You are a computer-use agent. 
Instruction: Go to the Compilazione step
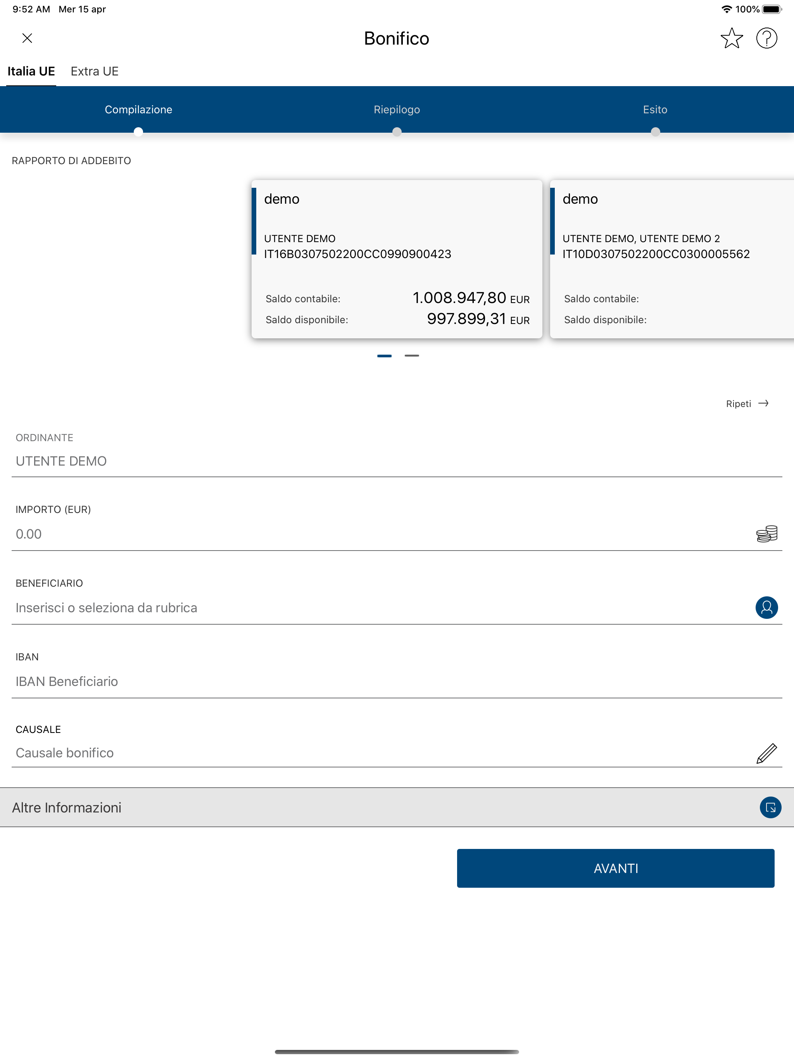click(x=138, y=110)
